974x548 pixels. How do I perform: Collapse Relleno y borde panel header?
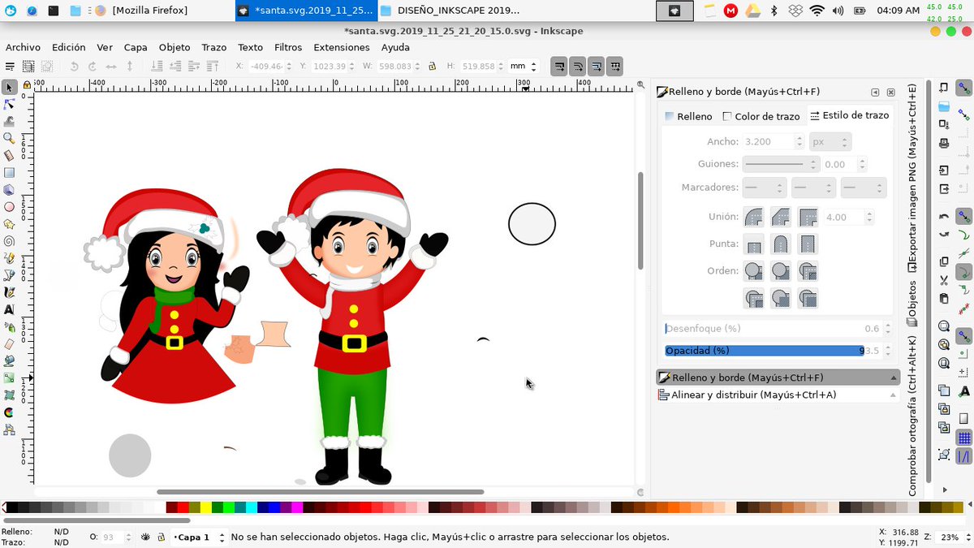778,378
